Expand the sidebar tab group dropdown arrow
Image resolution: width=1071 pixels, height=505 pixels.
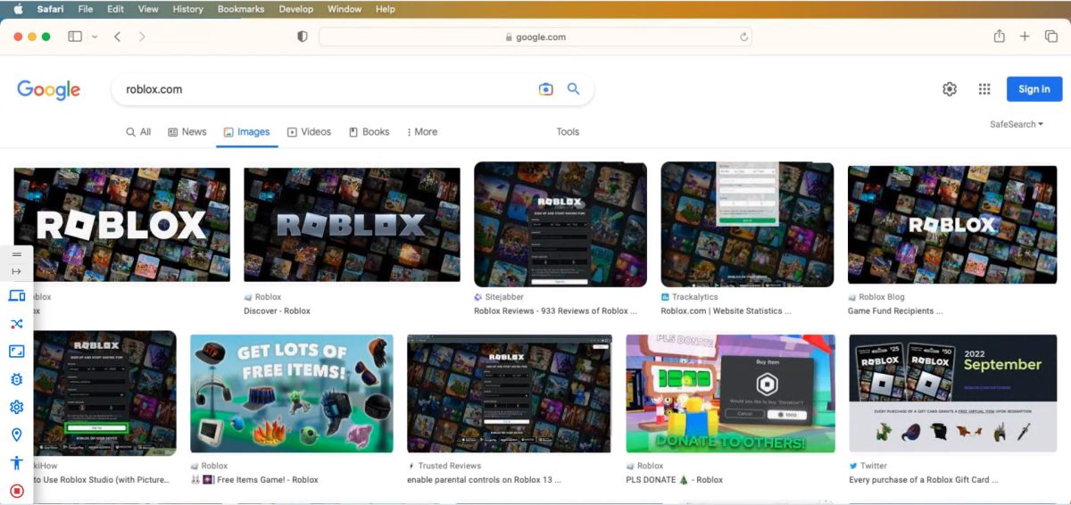pos(95,37)
